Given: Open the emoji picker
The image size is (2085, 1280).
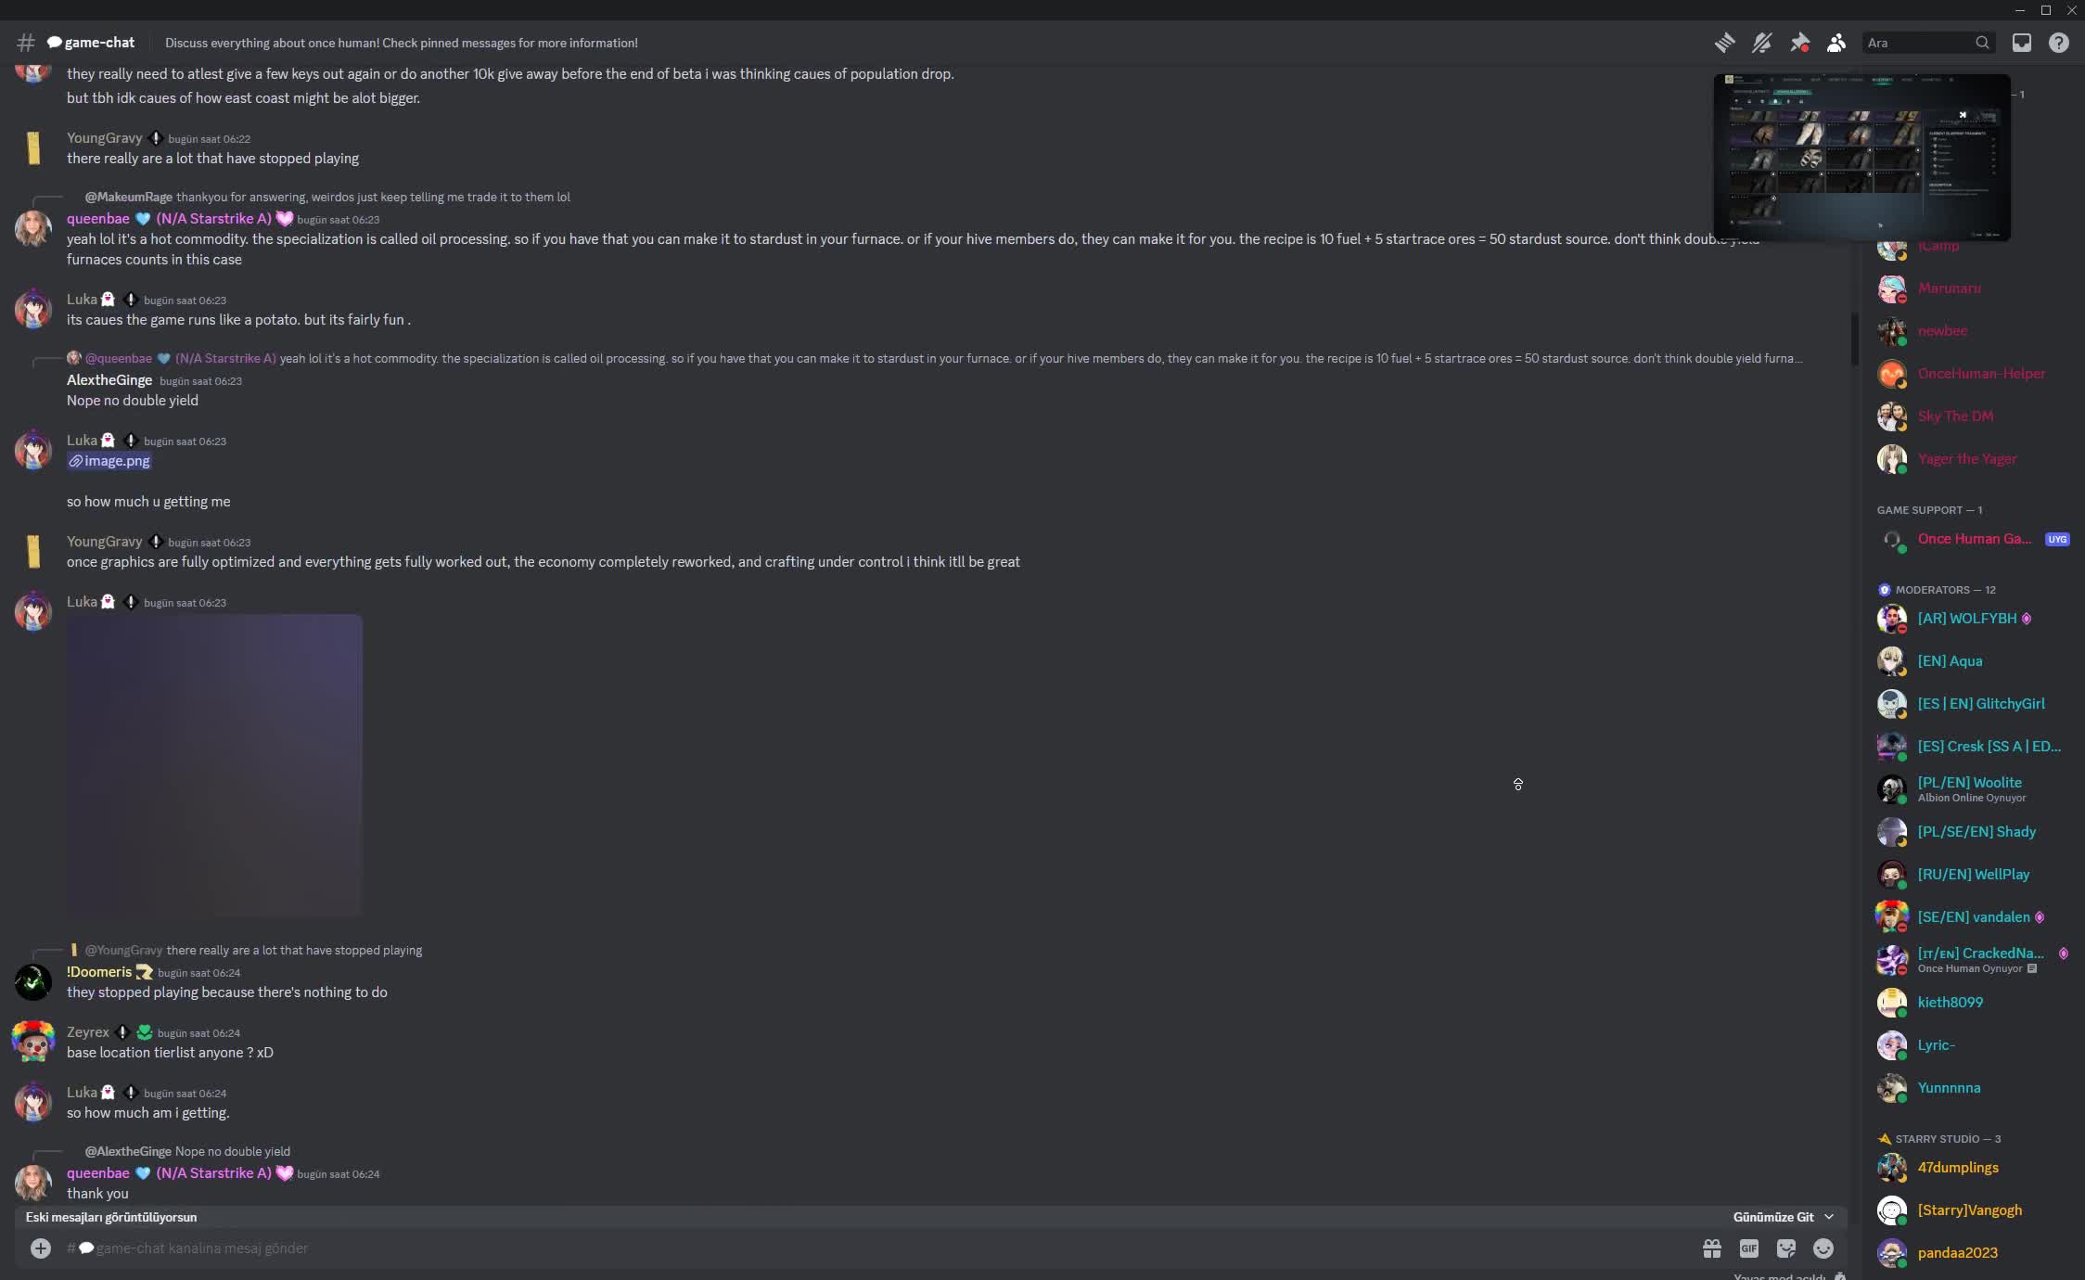Looking at the screenshot, I should tap(1823, 1248).
